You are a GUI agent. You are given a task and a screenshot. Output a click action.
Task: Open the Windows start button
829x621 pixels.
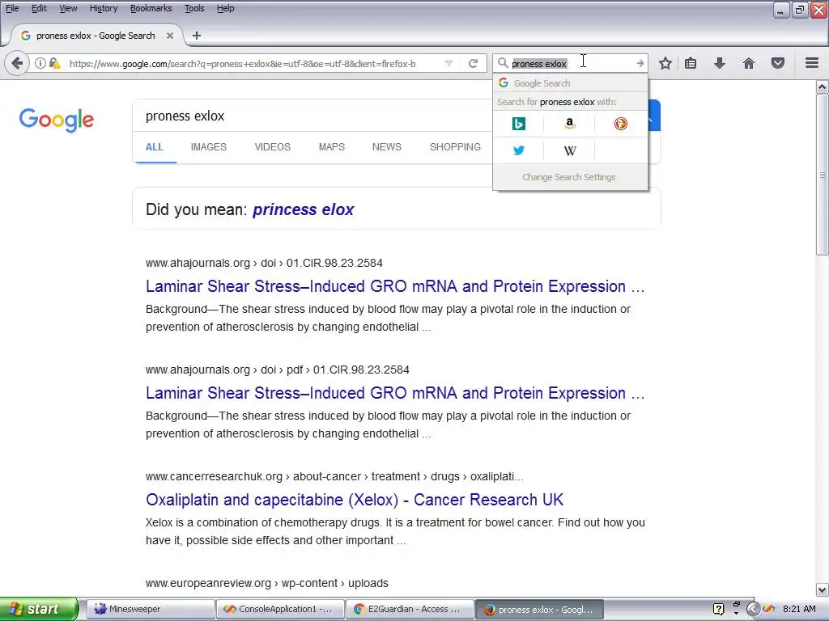(38, 609)
